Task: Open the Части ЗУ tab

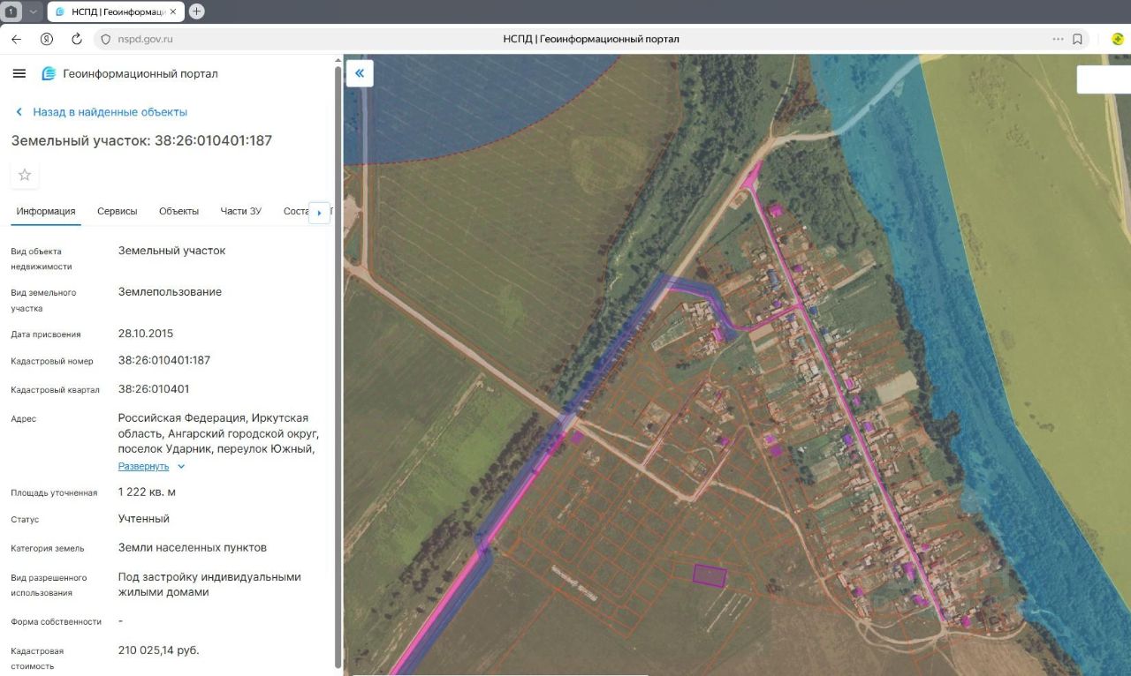Action: [x=240, y=211]
